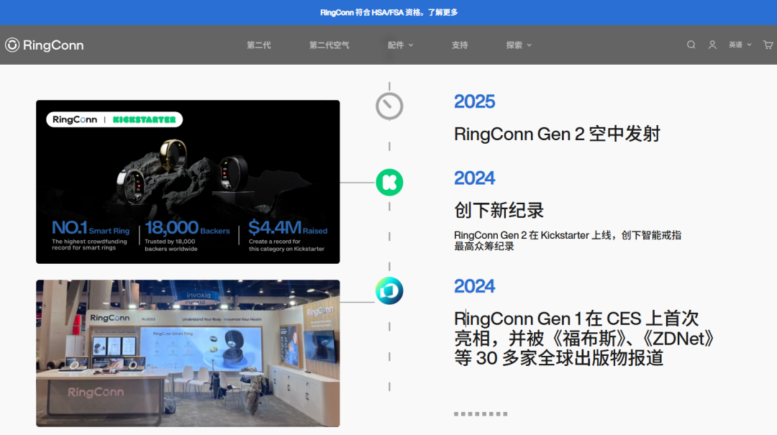Click the account profile icon

(x=712, y=45)
